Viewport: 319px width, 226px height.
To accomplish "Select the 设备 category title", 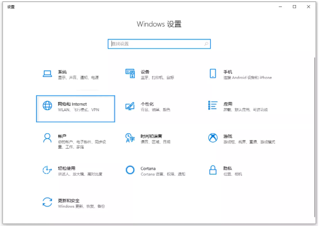I will [145, 72].
